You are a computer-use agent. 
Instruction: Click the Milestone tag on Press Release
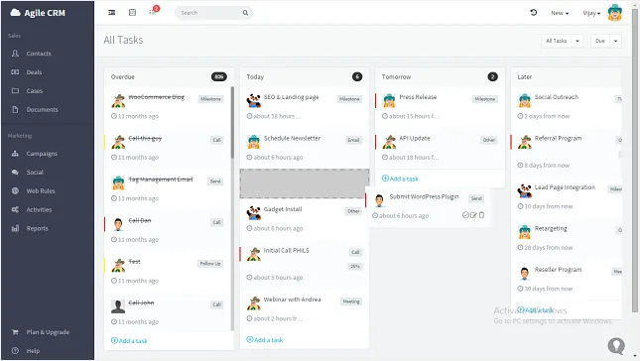click(485, 99)
